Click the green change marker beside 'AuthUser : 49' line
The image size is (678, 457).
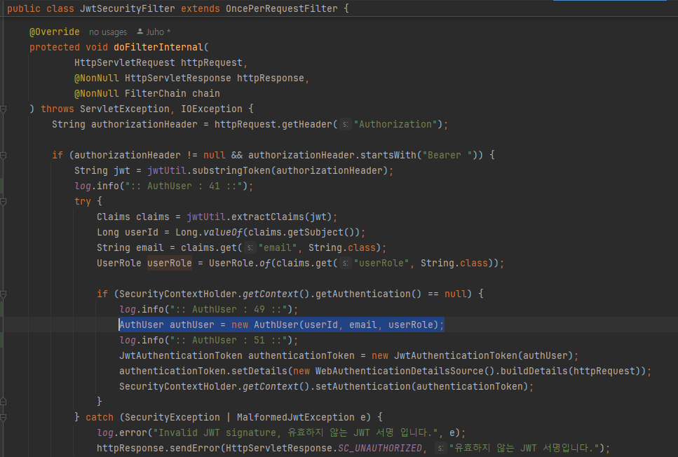point(1,309)
